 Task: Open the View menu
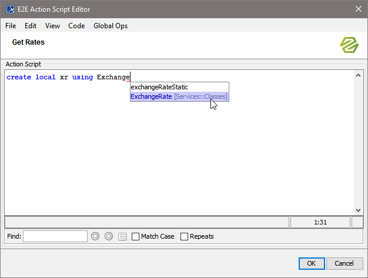click(x=52, y=26)
